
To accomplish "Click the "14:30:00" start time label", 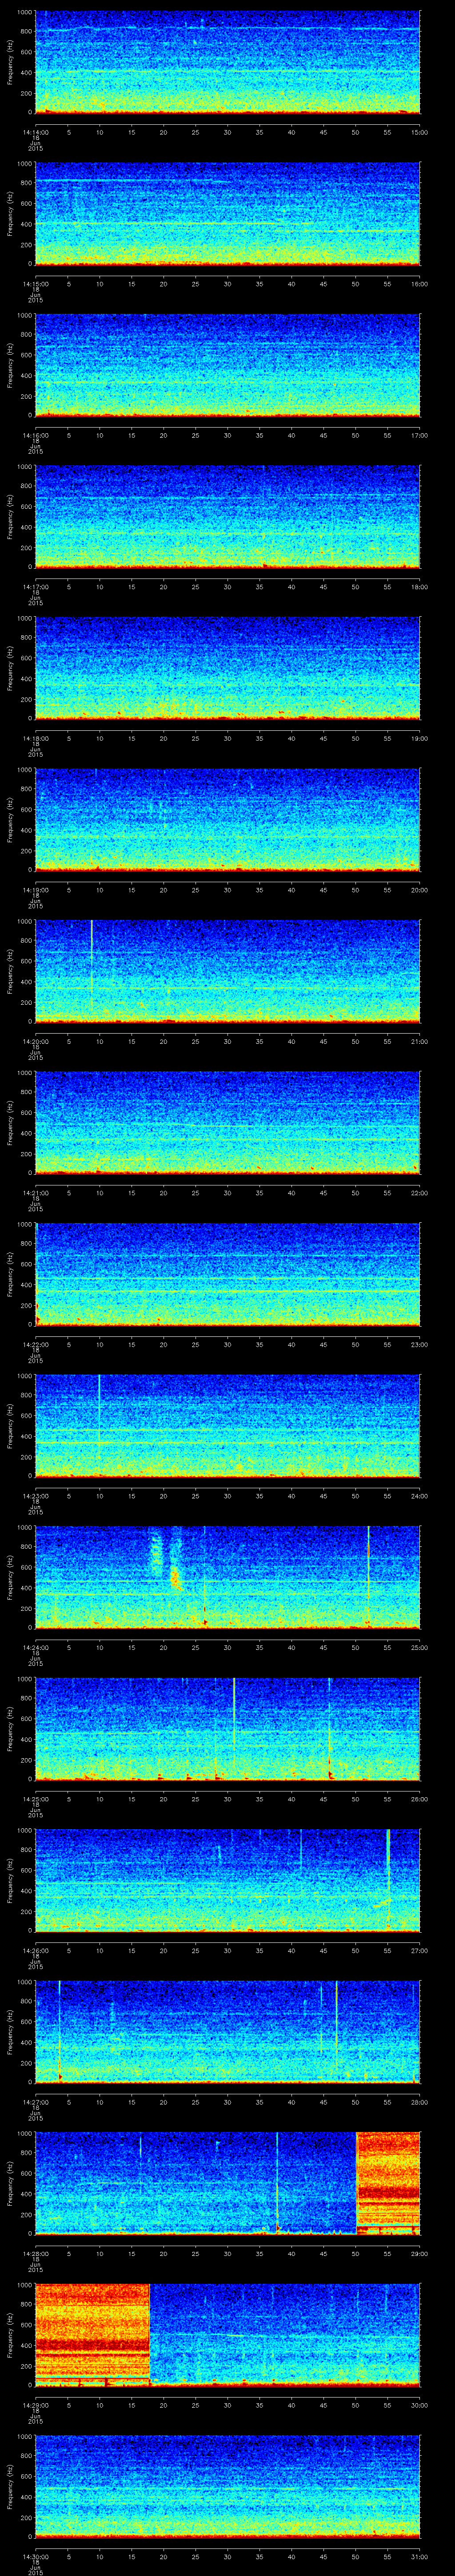I will point(35,2556).
